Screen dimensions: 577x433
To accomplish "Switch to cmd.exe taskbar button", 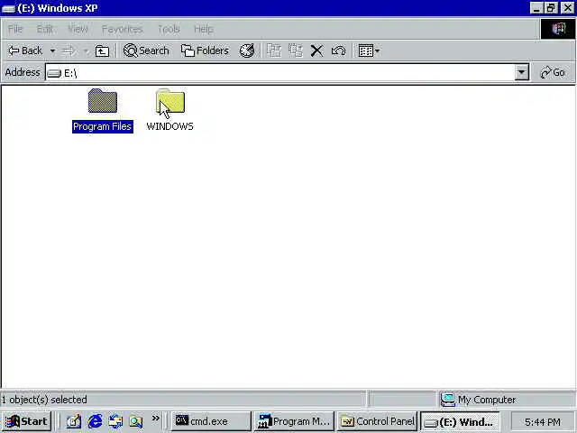I will pyautogui.click(x=211, y=421).
